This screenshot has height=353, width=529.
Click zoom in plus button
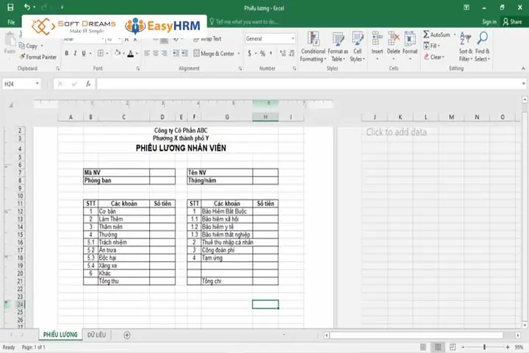tap(508, 347)
